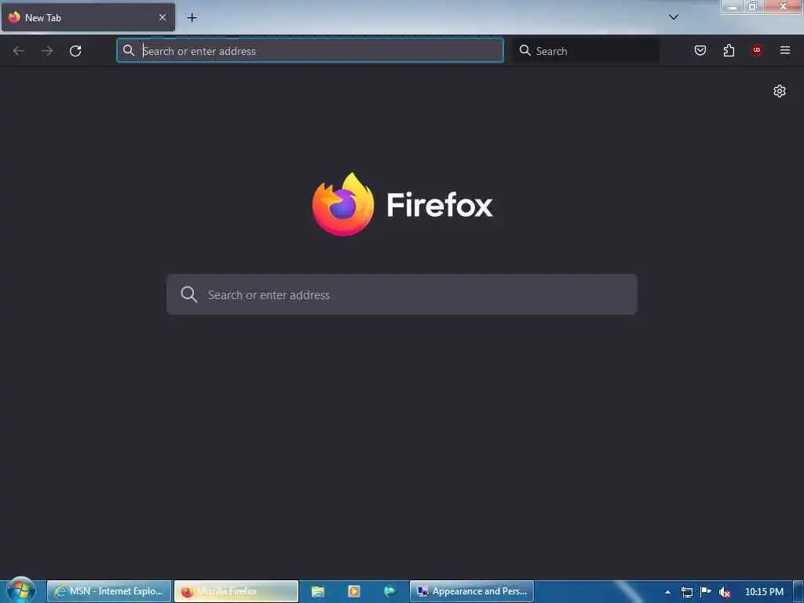Open the clock showing 10:15 PM
The width and height of the screenshot is (804, 603).
coord(764,592)
